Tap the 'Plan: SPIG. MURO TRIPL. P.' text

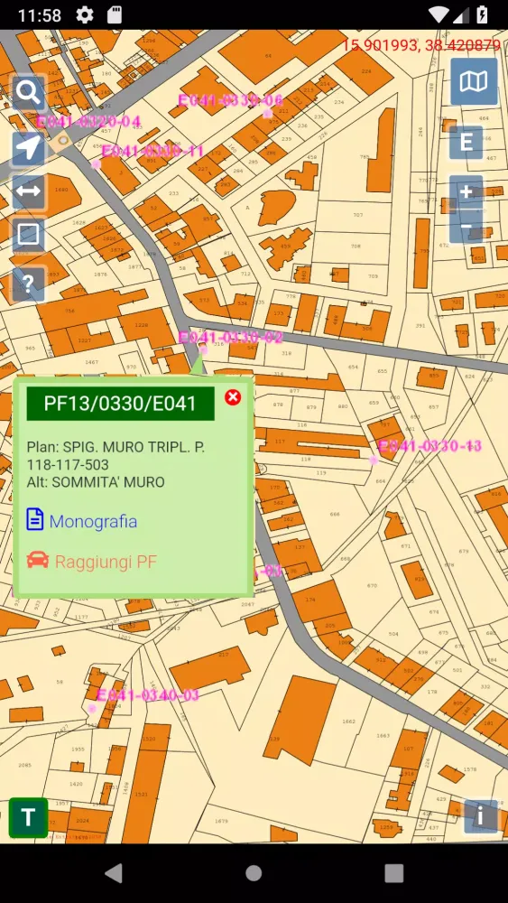tap(115, 447)
